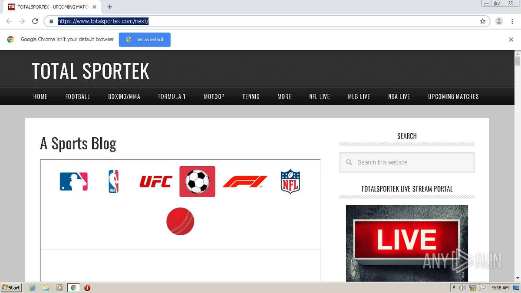The width and height of the screenshot is (521, 293).
Task: Reload the page in Chrome
Action: tap(35, 21)
